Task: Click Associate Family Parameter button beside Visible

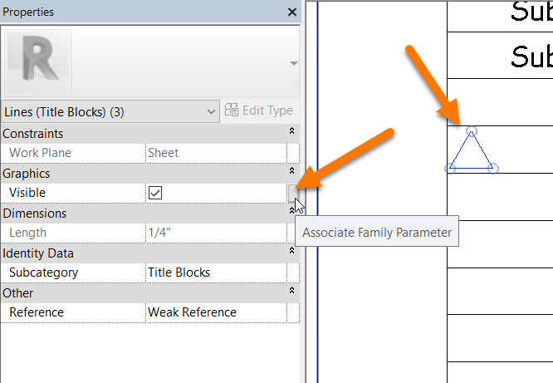Action: 293,193
